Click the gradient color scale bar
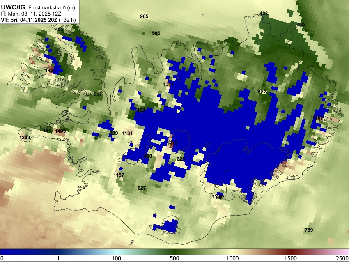The image size is (349, 262). (x=174, y=252)
